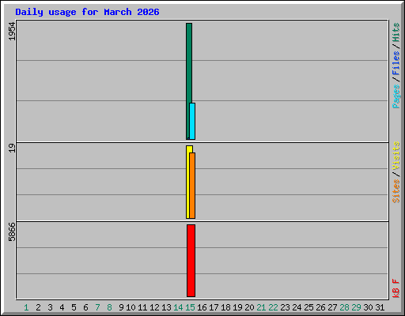Viewport: 405px width, 316px height.
Task: Click day 14 on the x-axis
Action: [x=178, y=307]
